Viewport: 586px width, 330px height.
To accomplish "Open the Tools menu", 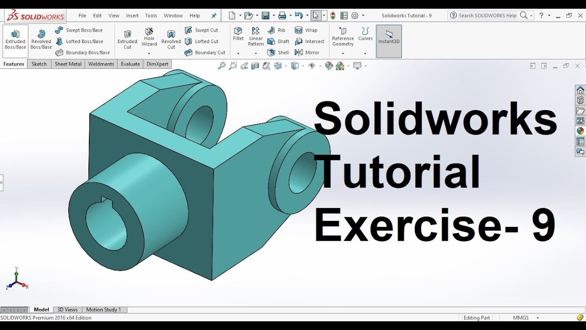I will coord(151,16).
